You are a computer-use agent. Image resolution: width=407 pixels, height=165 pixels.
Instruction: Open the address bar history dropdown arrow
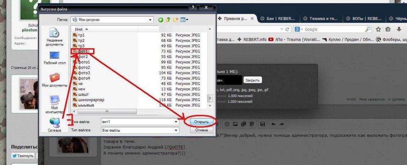[281, 30]
